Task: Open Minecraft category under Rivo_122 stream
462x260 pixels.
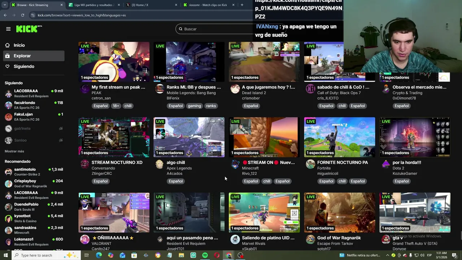Action: [250, 168]
